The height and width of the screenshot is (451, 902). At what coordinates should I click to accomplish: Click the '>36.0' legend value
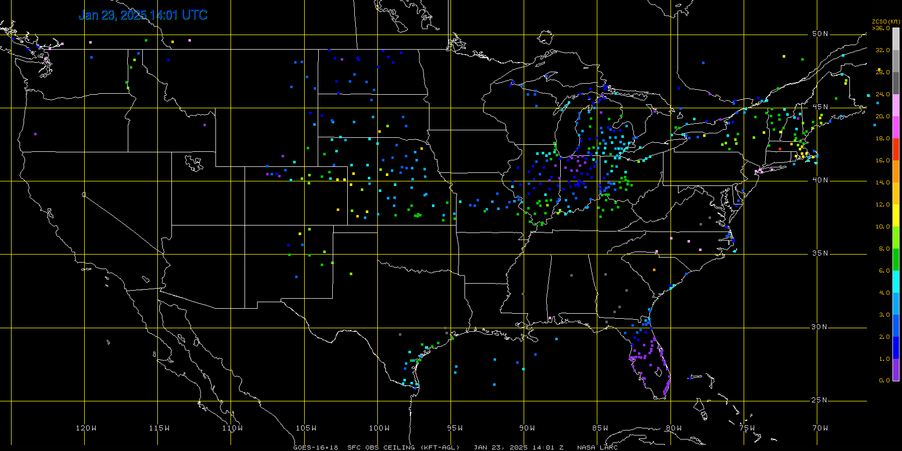coord(881,28)
